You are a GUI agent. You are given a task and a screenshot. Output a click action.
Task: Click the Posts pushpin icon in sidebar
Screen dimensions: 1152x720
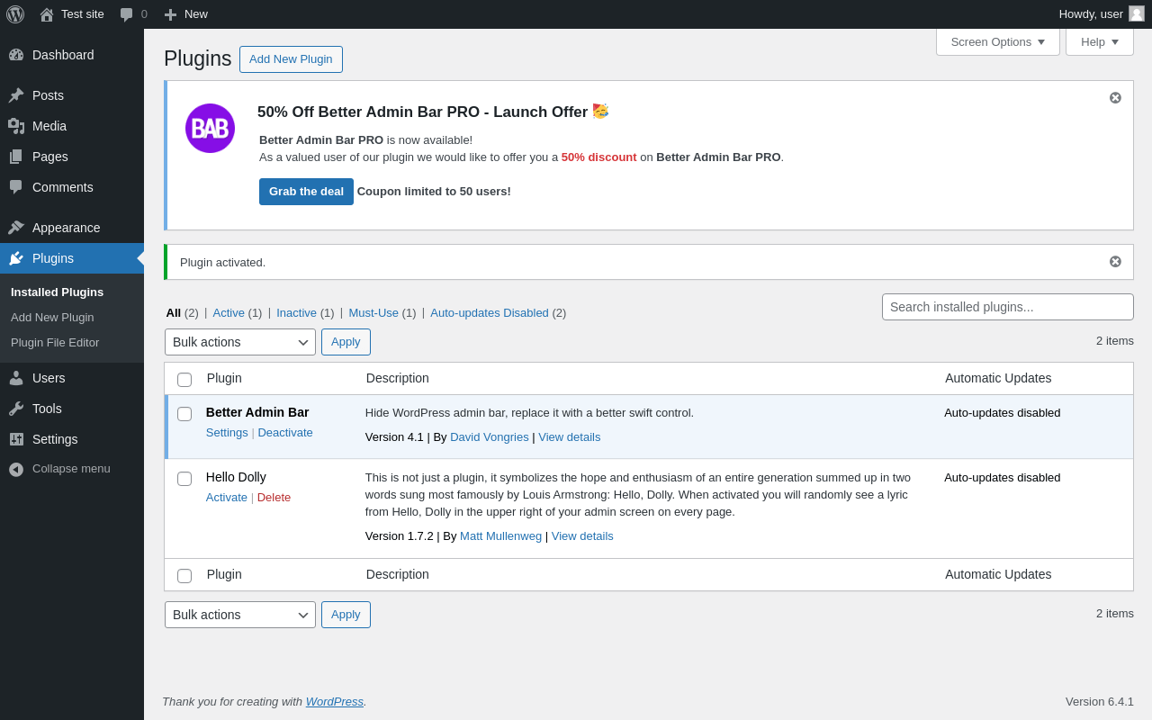click(x=16, y=95)
